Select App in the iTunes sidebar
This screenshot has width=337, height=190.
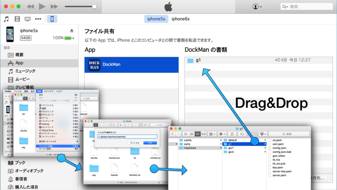coord(39,63)
